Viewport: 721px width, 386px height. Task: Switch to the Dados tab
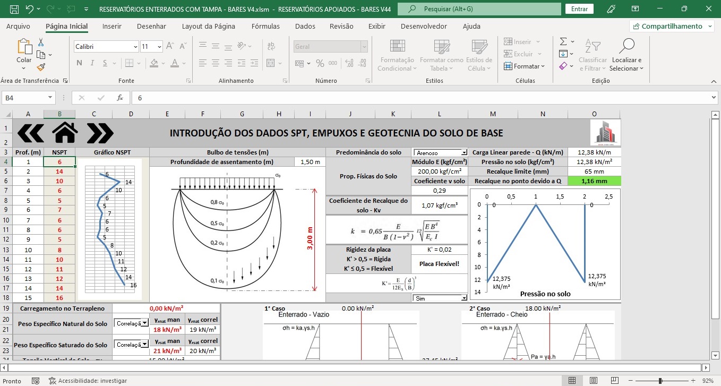tap(305, 26)
